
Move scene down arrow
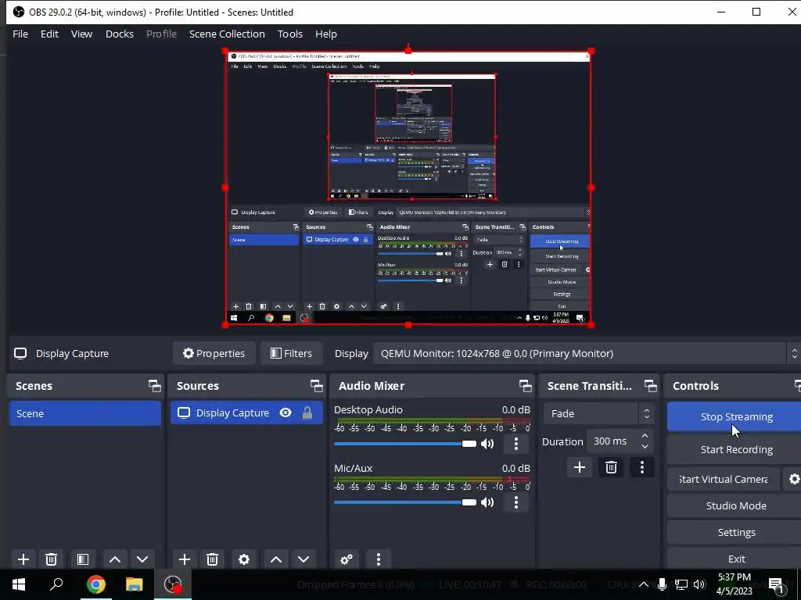[x=142, y=559]
